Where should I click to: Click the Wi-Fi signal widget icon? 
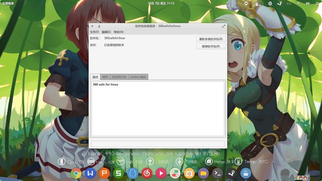click(121, 162)
